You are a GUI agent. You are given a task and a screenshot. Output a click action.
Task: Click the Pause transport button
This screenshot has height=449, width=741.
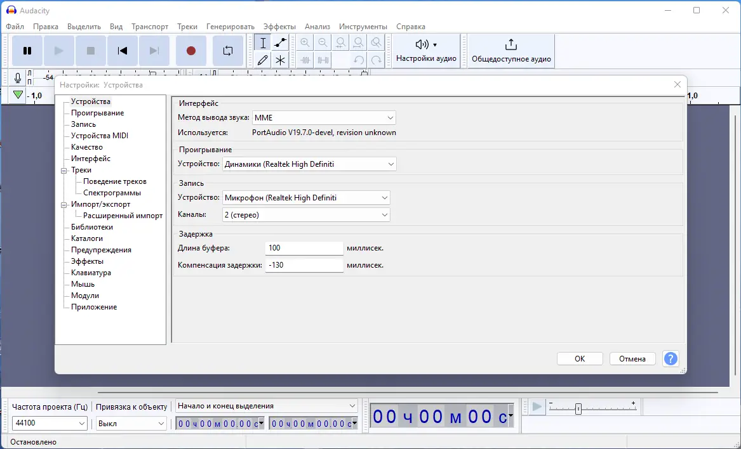pyautogui.click(x=27, y=51)
